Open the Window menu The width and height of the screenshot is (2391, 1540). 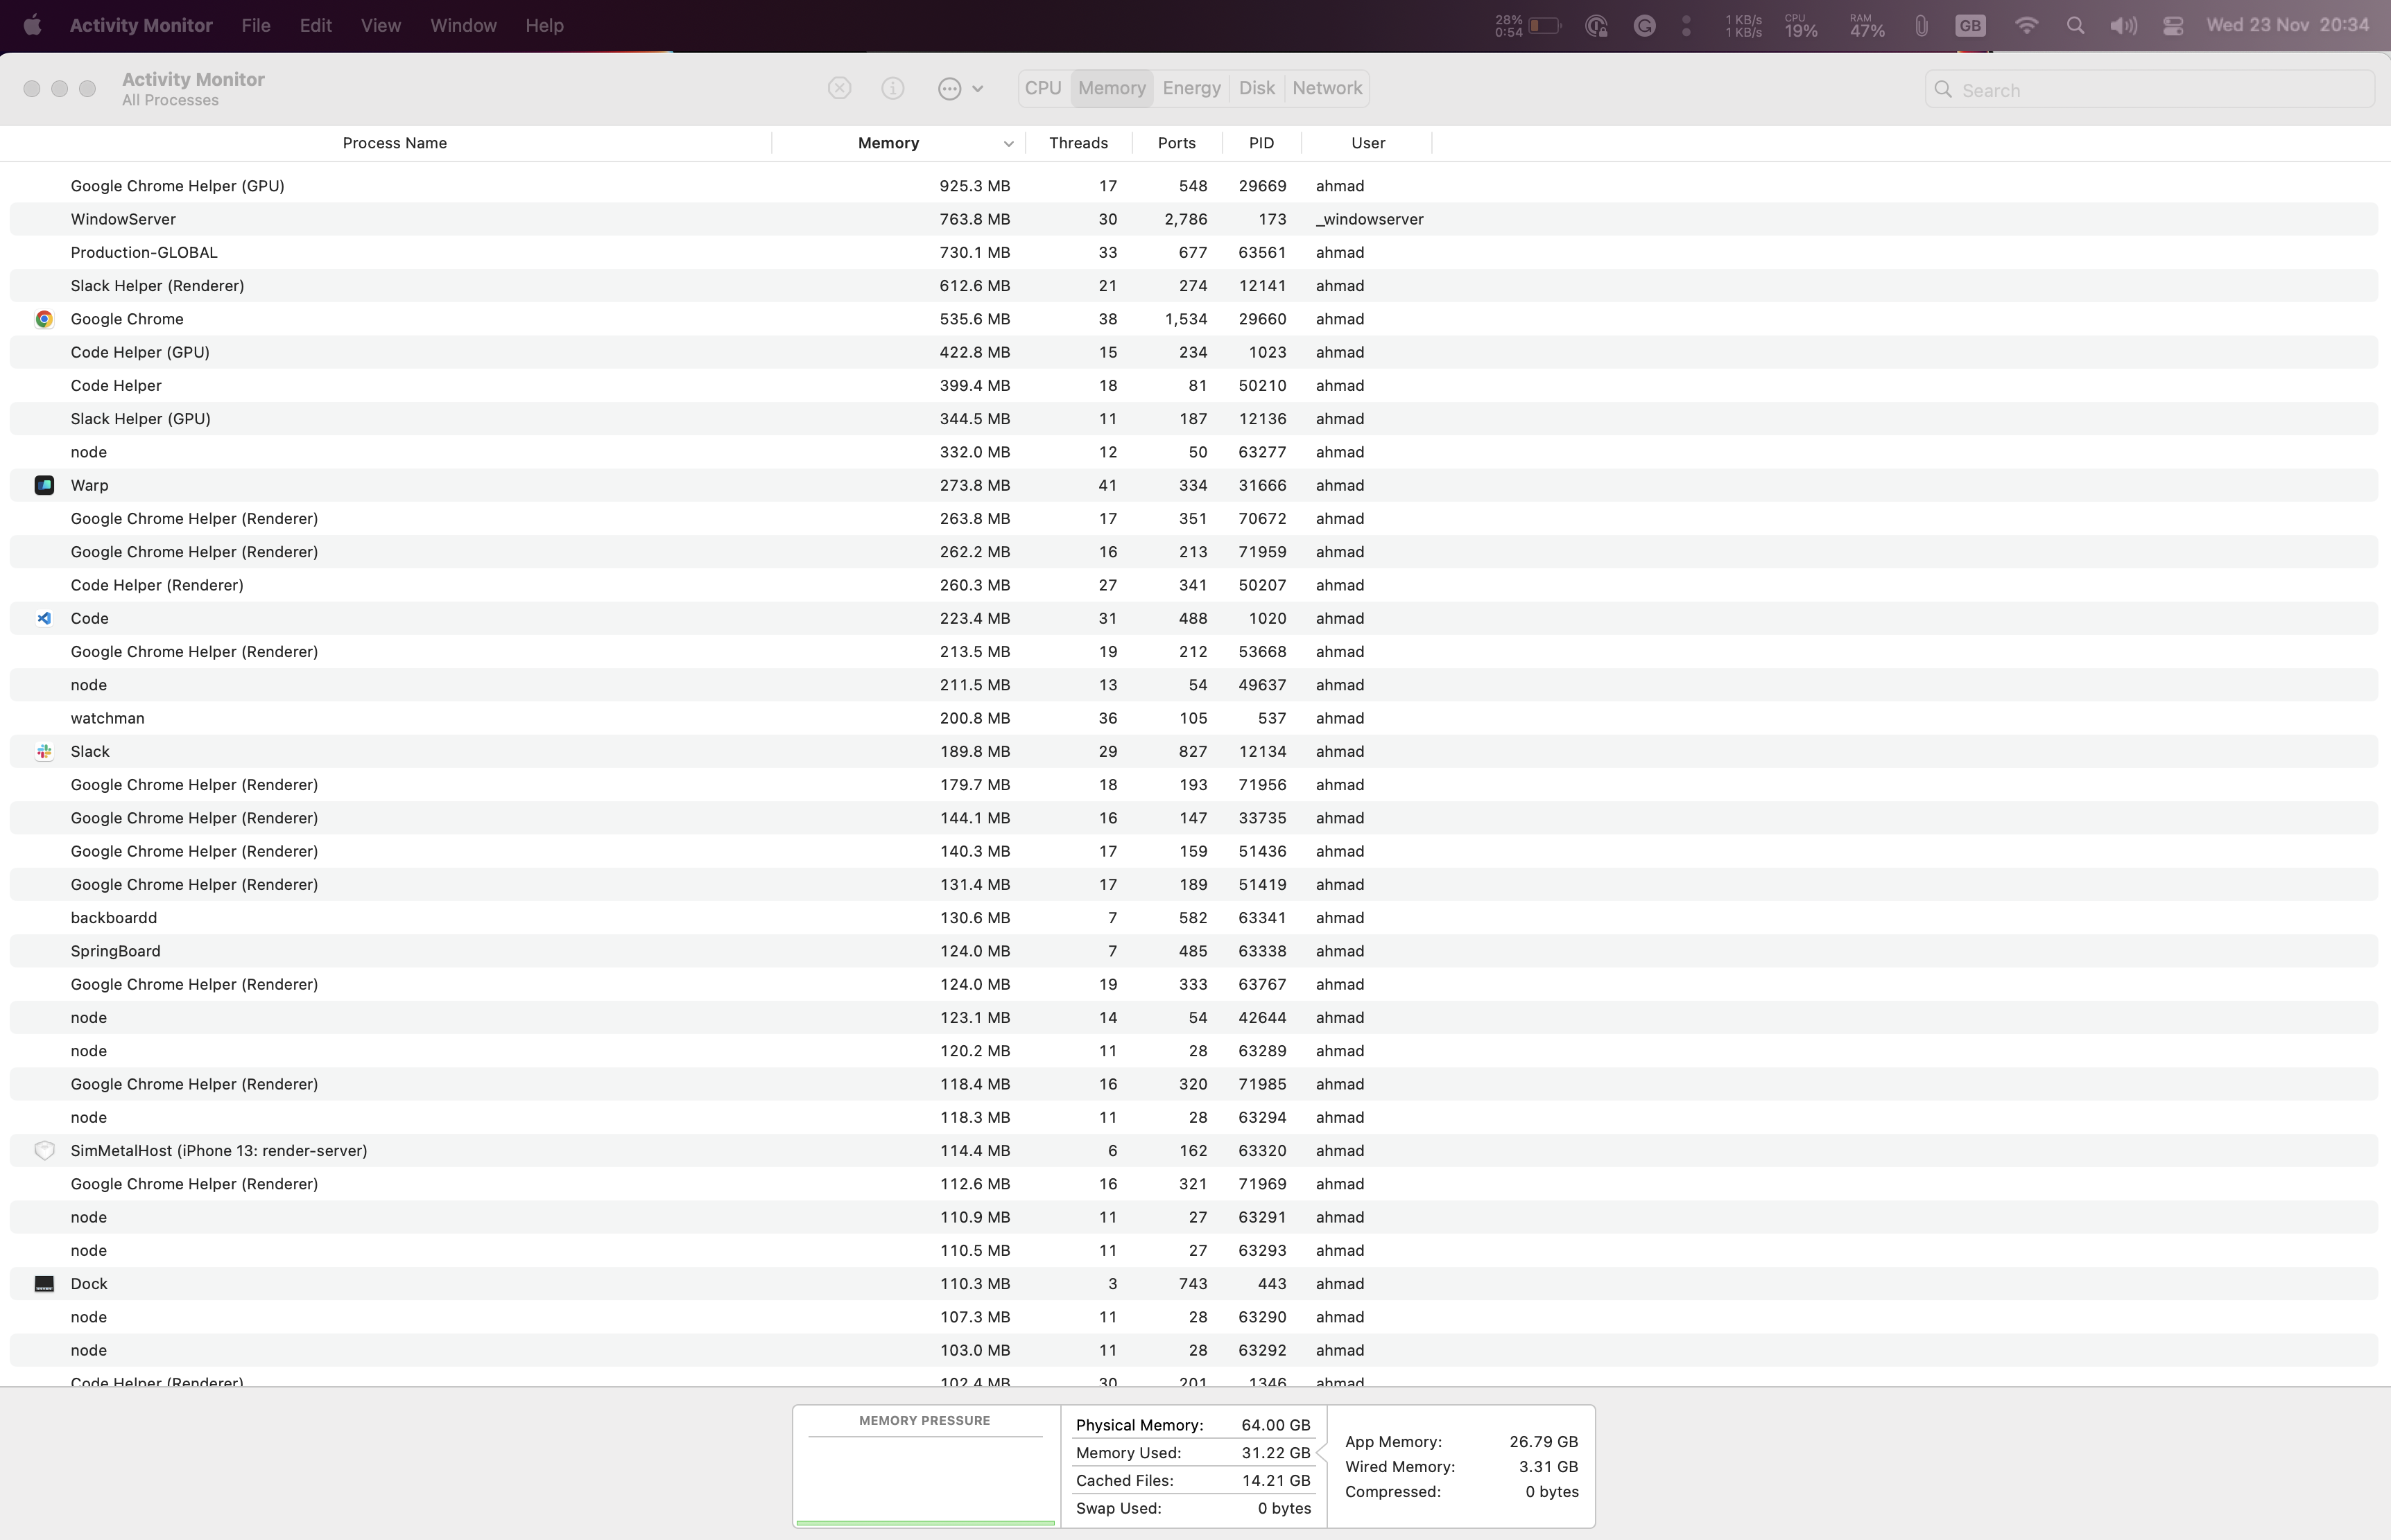[x=463, y=25]
